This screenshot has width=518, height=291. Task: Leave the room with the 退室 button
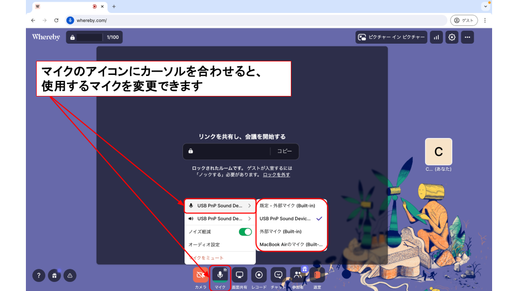click(x=317, y=275)
